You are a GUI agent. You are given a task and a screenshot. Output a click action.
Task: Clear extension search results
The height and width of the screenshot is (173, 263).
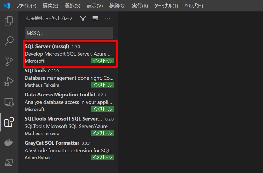pos(95,18)
